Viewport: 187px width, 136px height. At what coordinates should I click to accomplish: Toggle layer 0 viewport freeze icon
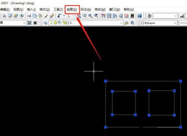click(x=60, y=23)
